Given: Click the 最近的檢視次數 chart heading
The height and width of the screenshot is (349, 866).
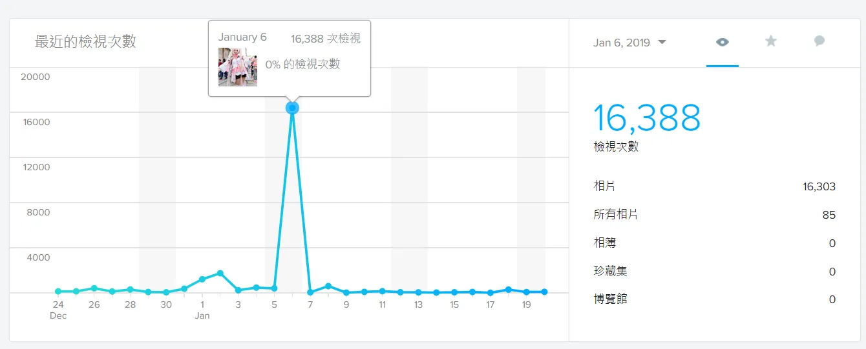Looking at the screenshot, I should 85,42.
